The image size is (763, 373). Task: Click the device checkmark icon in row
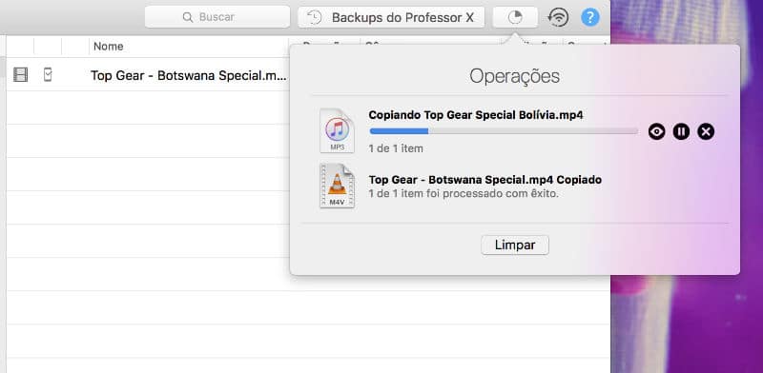point(47,75)
